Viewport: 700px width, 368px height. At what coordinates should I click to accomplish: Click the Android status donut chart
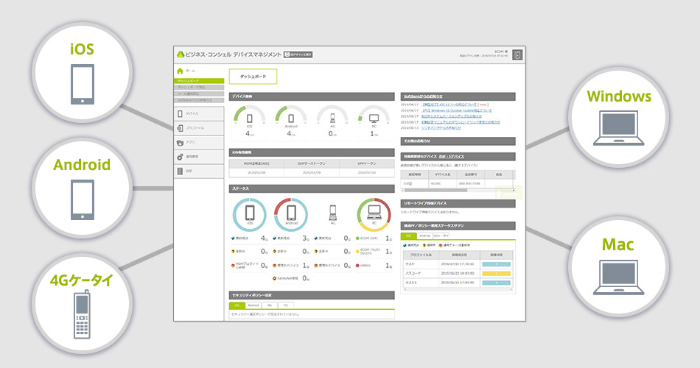pyautogui.click(x=291, y=215)
